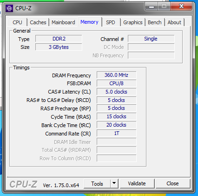
Task: View the About tab
Action: tap(174, 22)
